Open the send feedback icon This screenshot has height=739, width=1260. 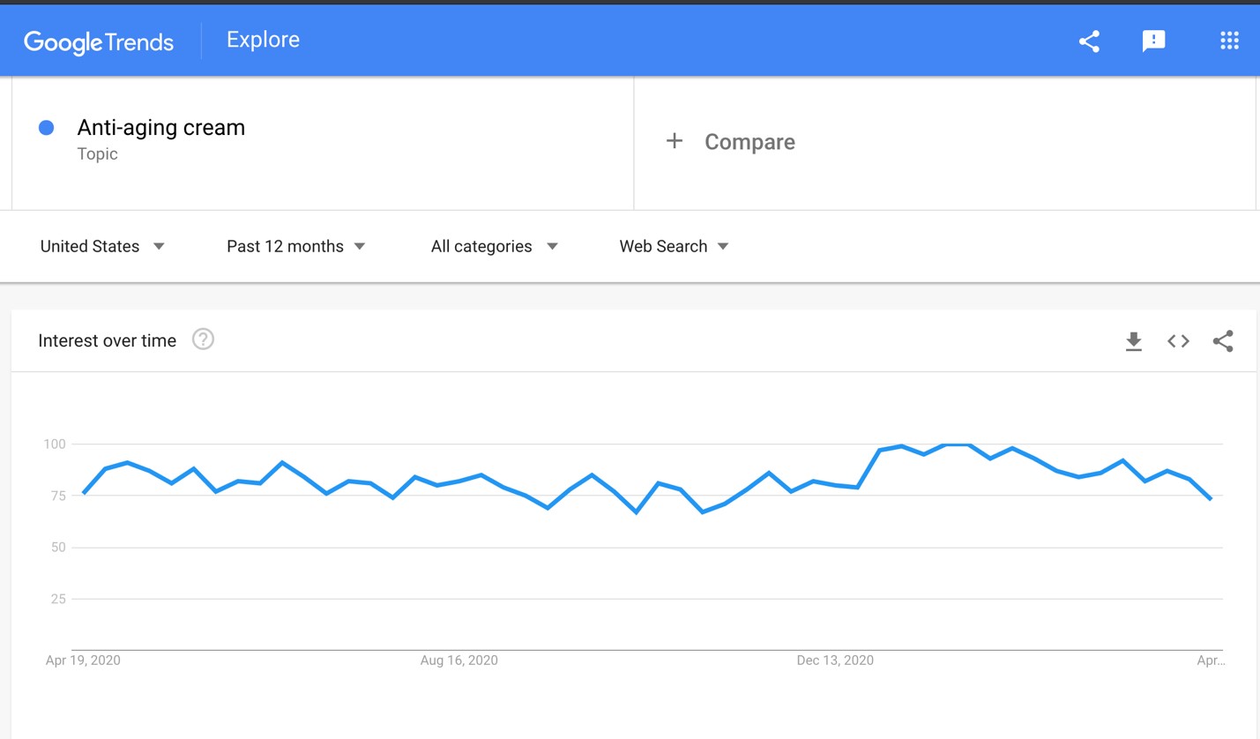point(1153,41)
